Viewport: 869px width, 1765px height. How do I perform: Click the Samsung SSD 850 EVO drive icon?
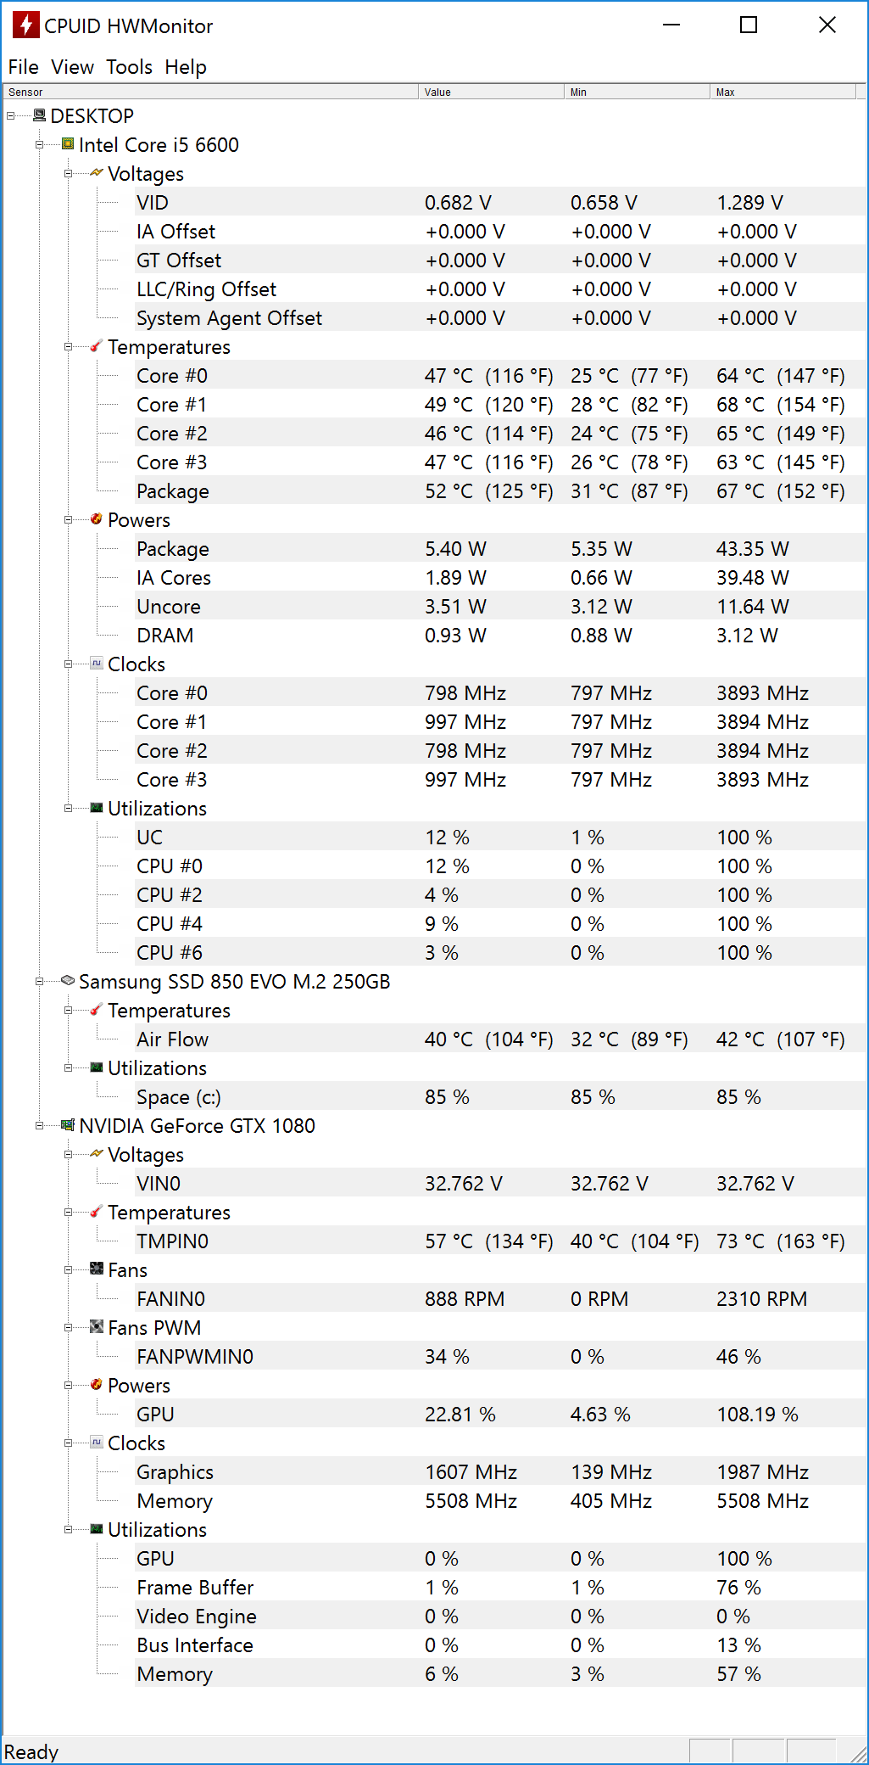[x=68, y=981]
